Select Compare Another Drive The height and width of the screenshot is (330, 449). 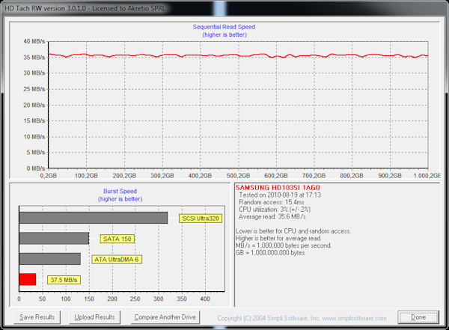pyautogui.click(x=164, y=317)
